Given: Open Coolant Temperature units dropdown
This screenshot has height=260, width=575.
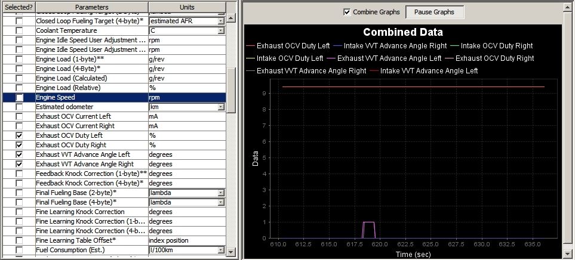Looking at the screenshot, I should tap(221, 30).
